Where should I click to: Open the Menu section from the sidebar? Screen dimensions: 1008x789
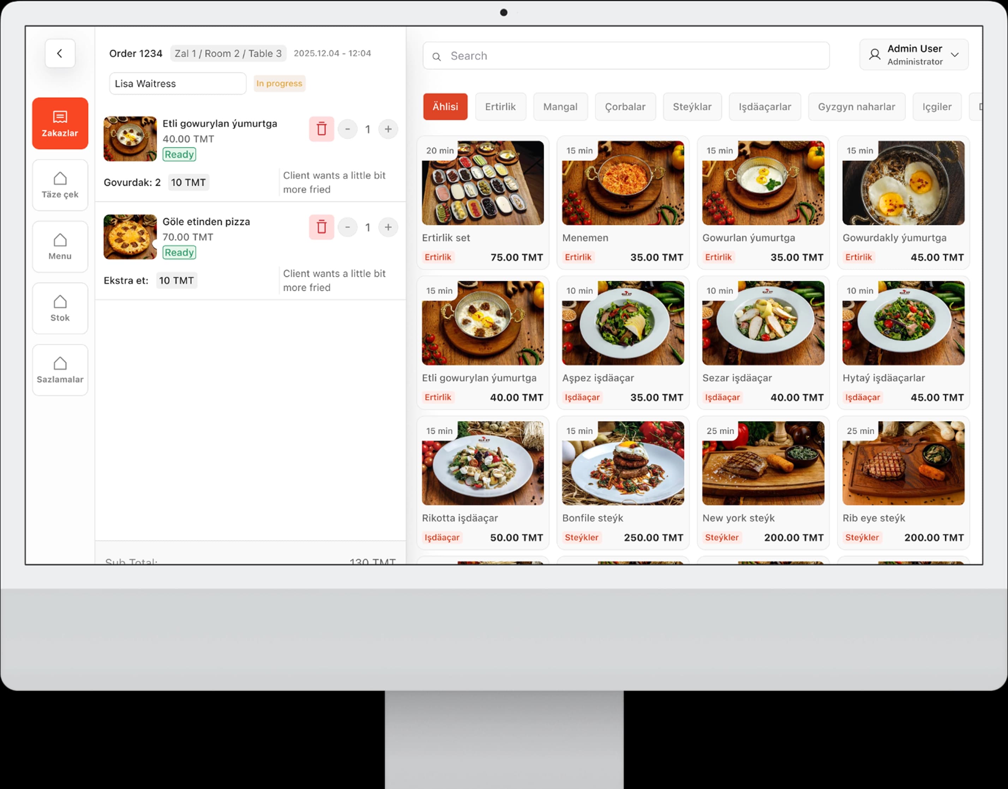[60, 246]
